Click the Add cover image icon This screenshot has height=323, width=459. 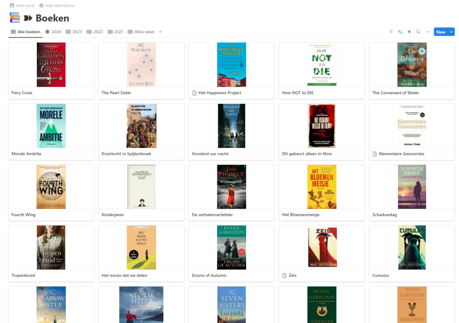click(12, 5)
